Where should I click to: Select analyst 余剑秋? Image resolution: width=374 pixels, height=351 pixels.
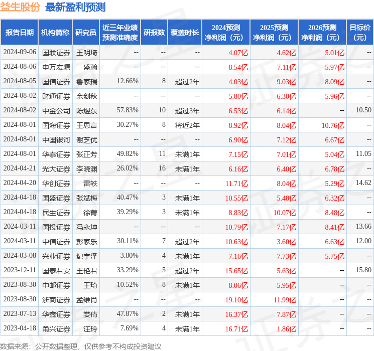click(87, 96)
